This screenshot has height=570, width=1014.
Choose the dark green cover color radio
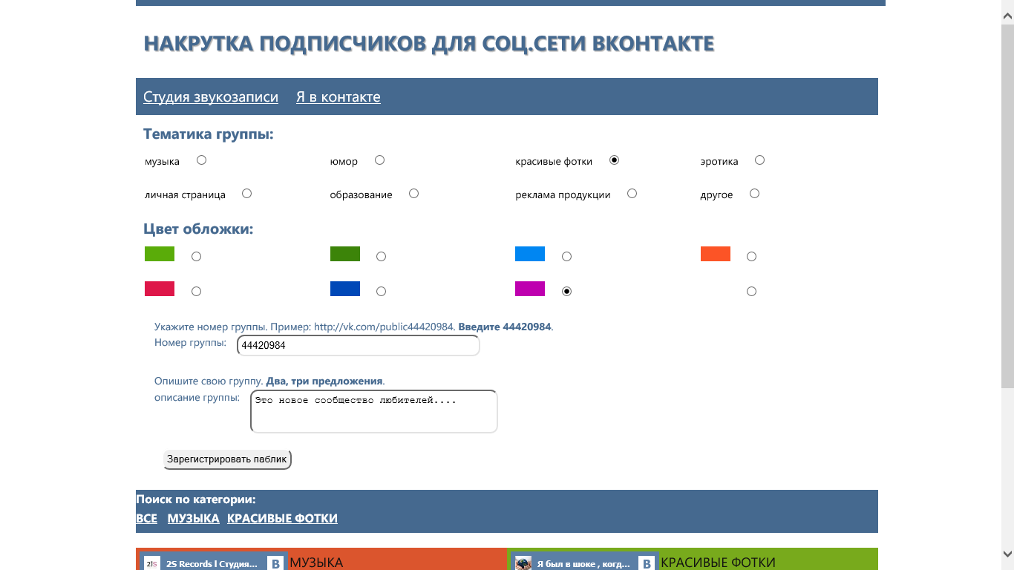381,257
